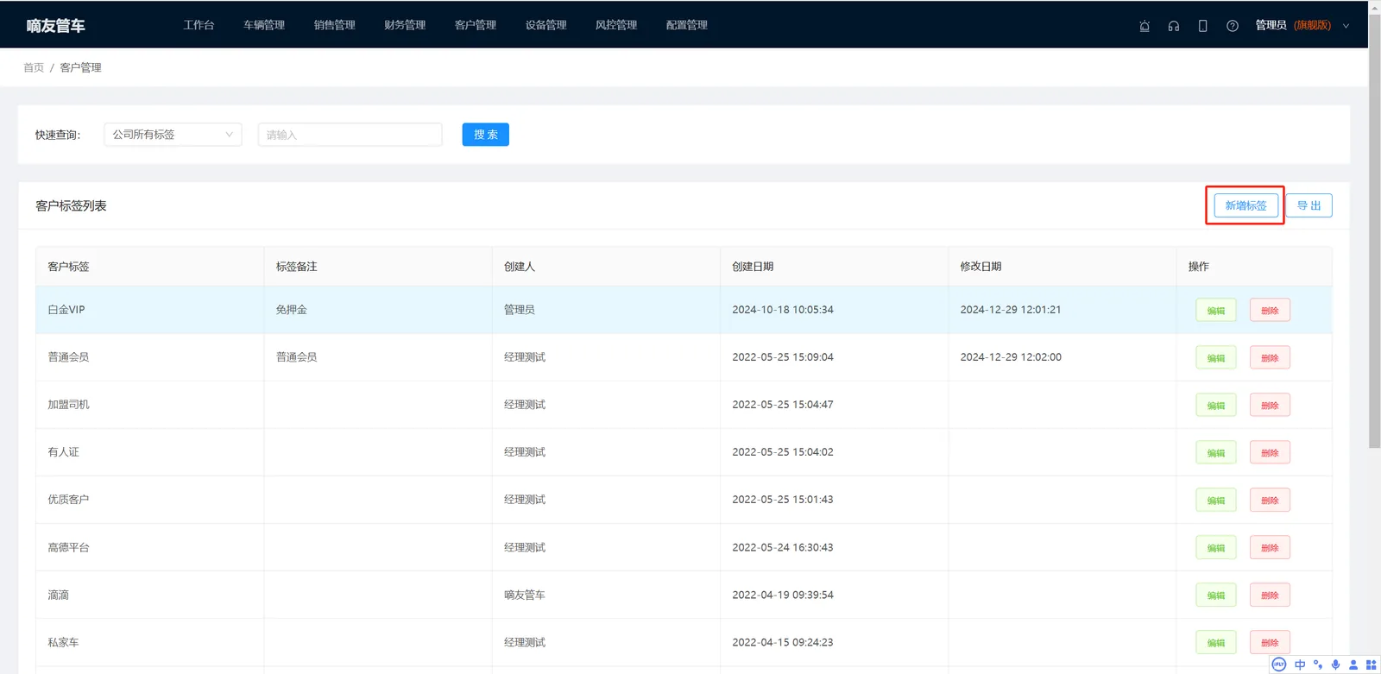Delete the 白金VIP tag
The width and height of the screenshot is (1381, 674).
pyautogui.click(x=1270, y=311)
